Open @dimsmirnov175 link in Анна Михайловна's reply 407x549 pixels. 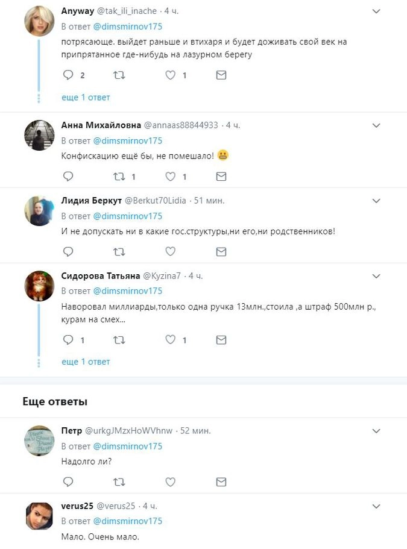click(127, 140)
